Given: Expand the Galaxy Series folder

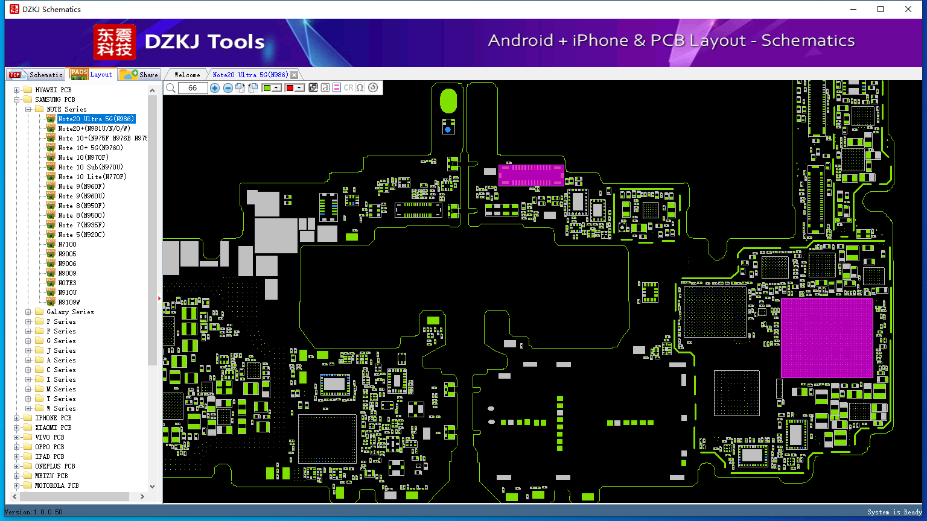Looking at the screenshot, I should (x=28, y=312).
